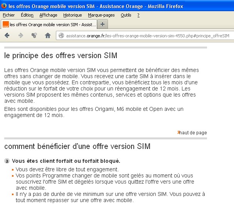Click the bullet 'Il n'y a pas de durée de vie minimum'

click(x=110, y=197)
